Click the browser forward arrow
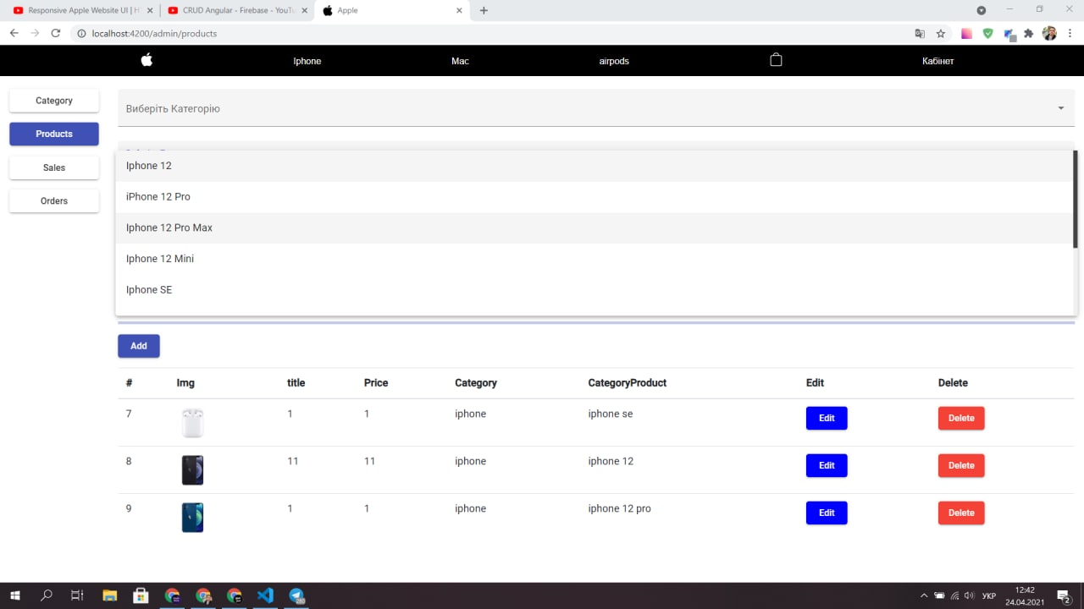The image size is (1084, 609). pos(35,33)
